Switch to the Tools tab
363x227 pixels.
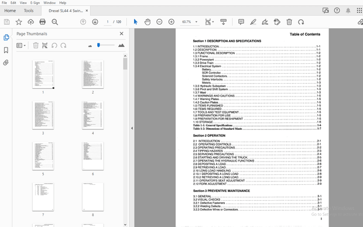click(x=29, y=11)
